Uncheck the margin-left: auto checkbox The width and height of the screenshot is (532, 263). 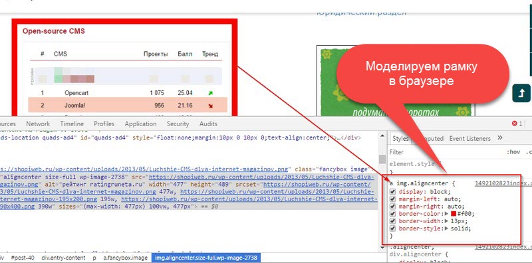[393, 199]
